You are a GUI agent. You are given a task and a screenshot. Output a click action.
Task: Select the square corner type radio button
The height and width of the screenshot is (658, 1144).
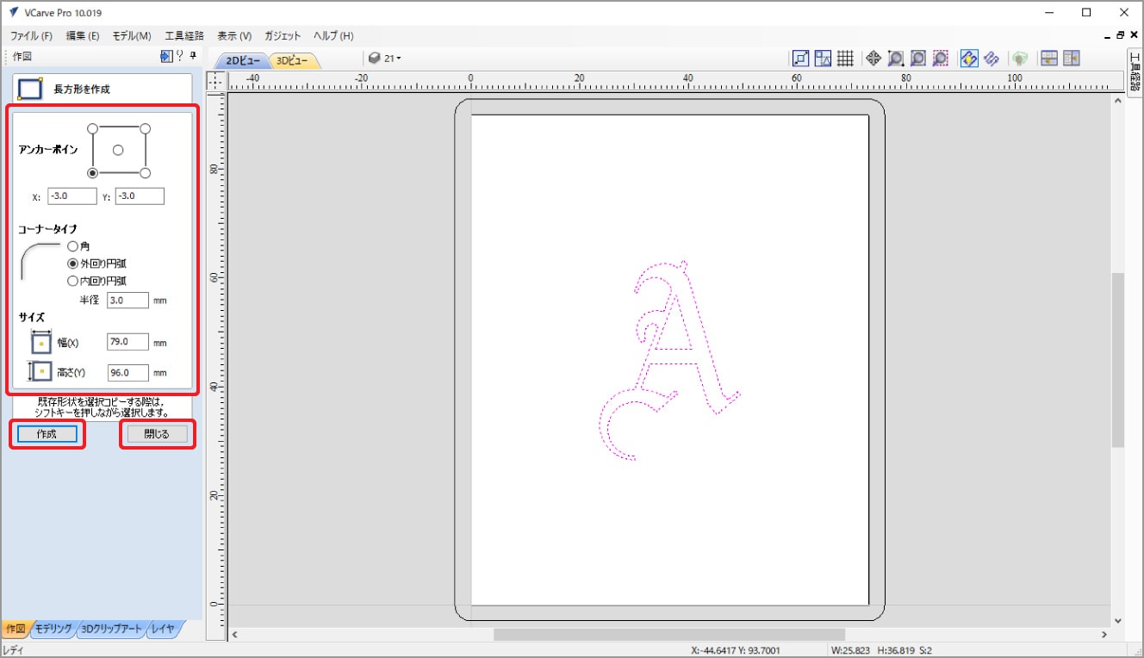tap(73, 246)
